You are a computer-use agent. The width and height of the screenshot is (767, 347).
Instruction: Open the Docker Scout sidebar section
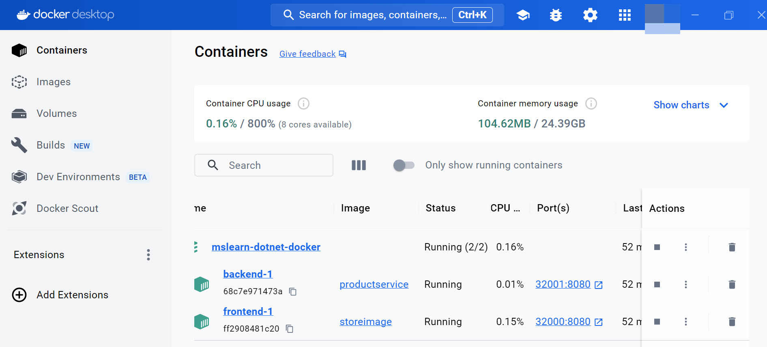coord(85,209)
